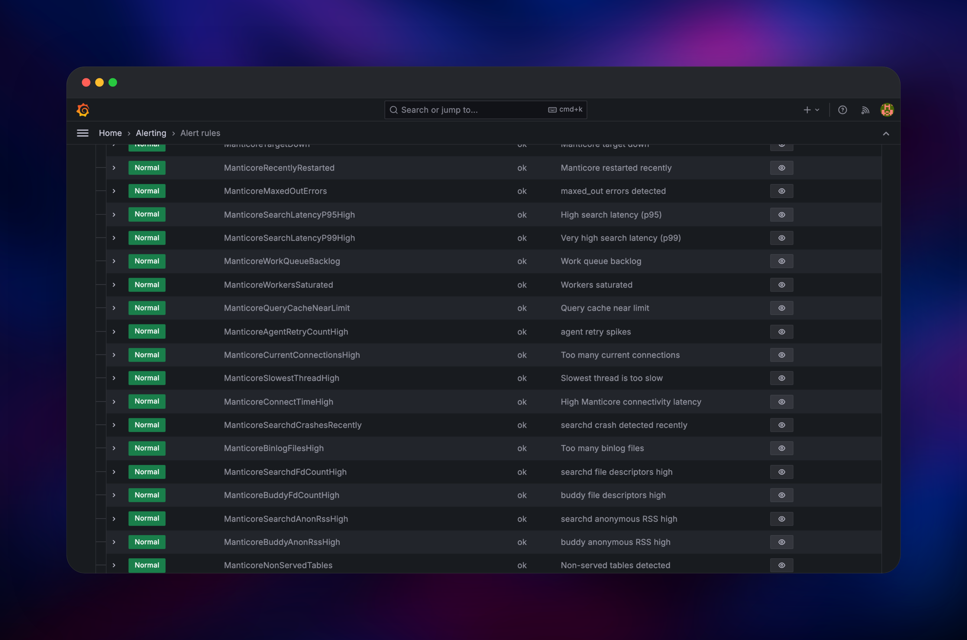Go to Alerting breadcrumb
Screen dimensions: 967x640
(x=151, y=133)
